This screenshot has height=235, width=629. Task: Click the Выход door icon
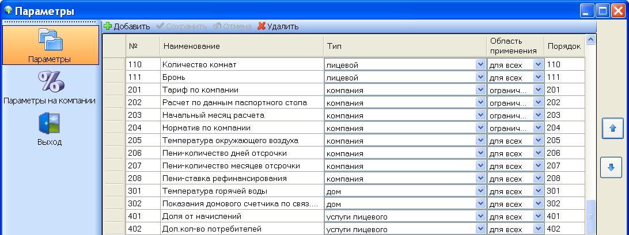tap(50, 124)
